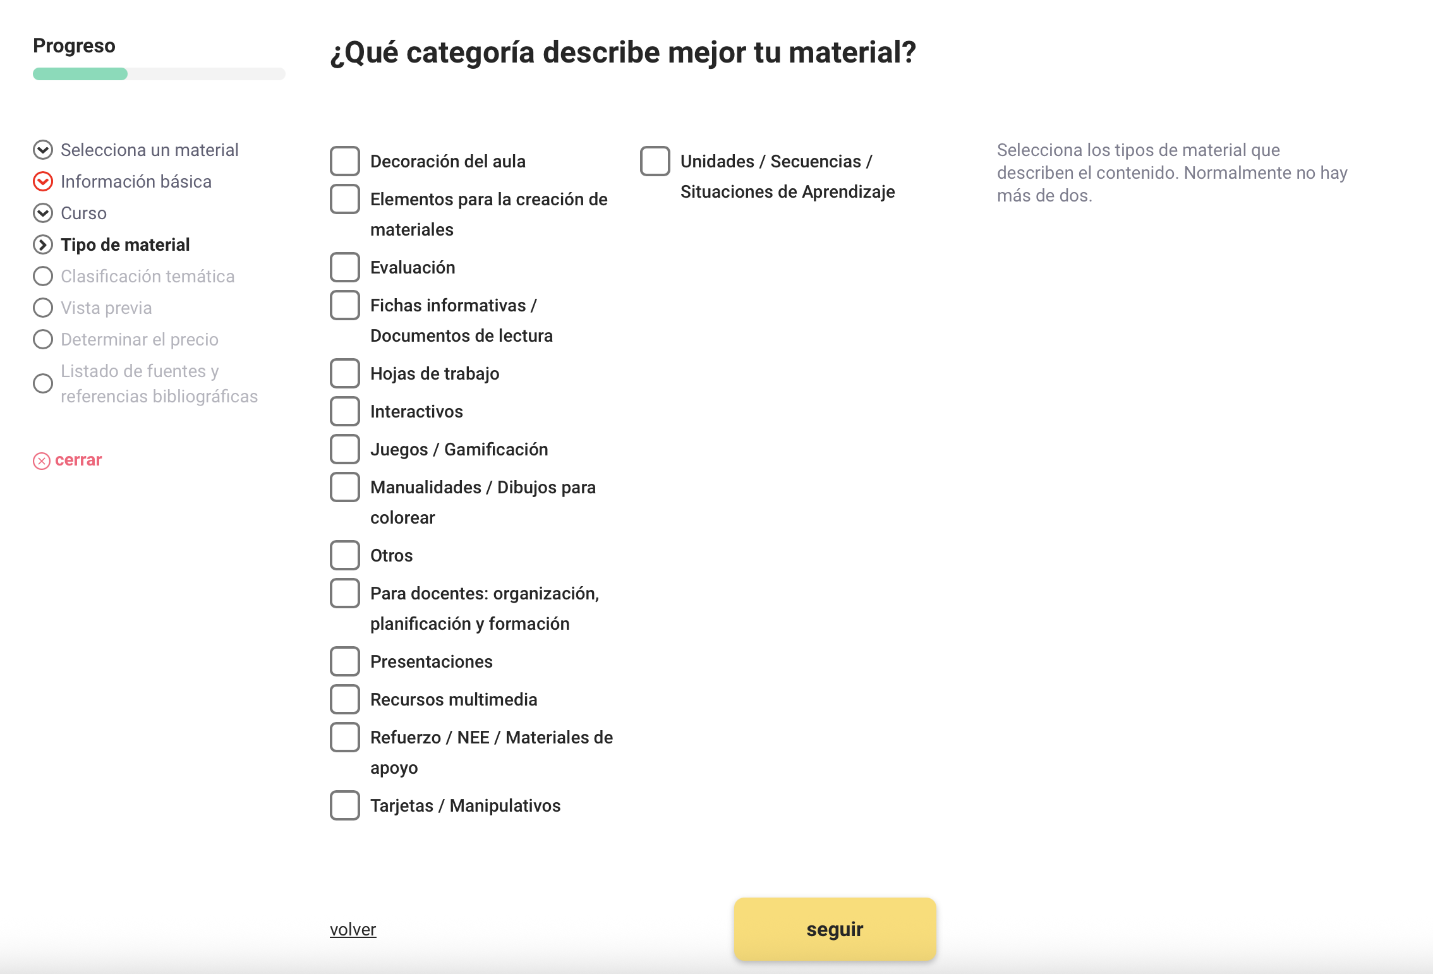Click the green Progreso bar

(80, 74)
